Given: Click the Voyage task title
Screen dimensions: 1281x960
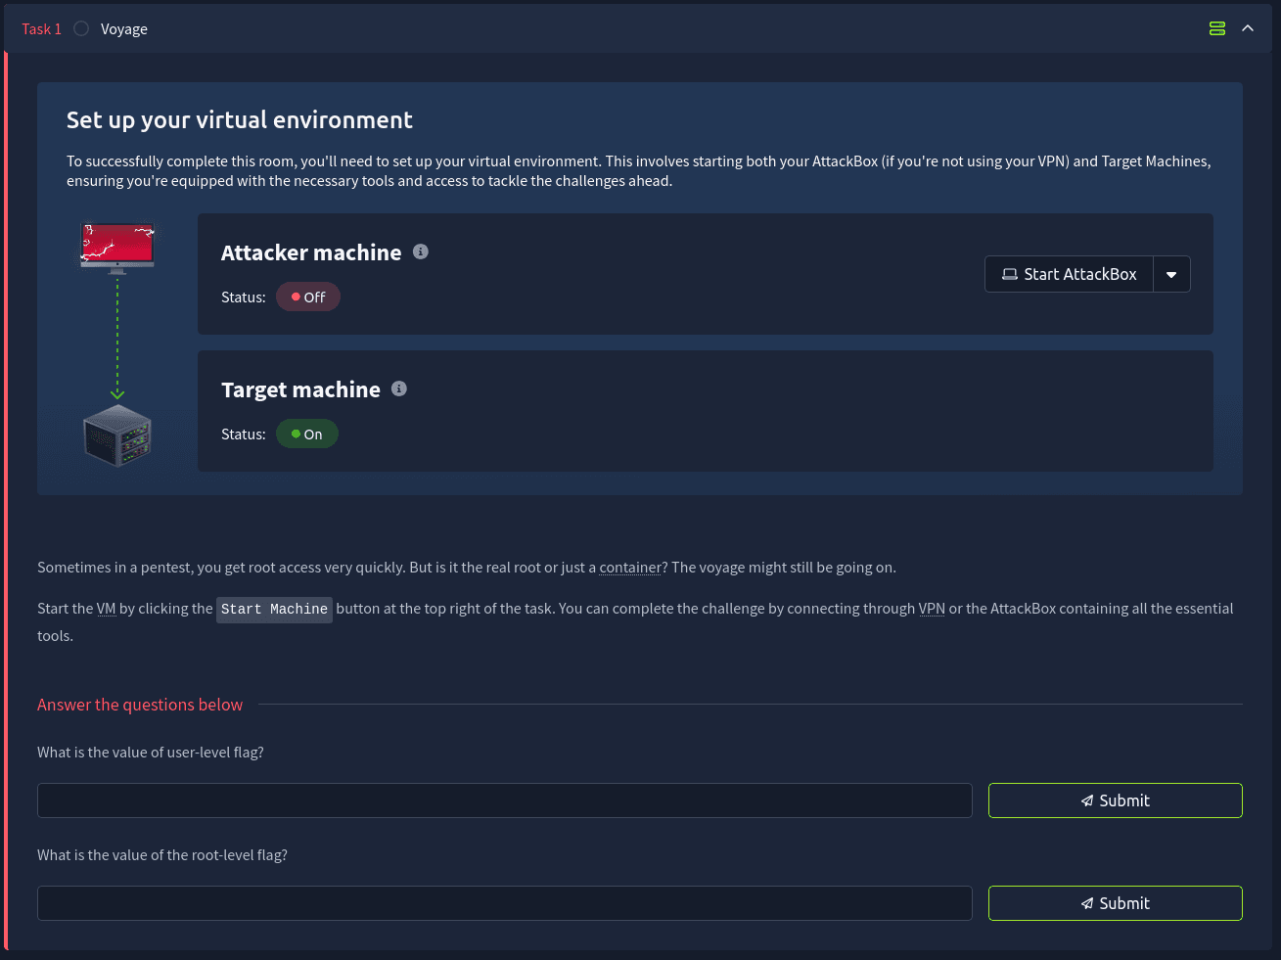Looking at the screenshot, I should 124,29.
